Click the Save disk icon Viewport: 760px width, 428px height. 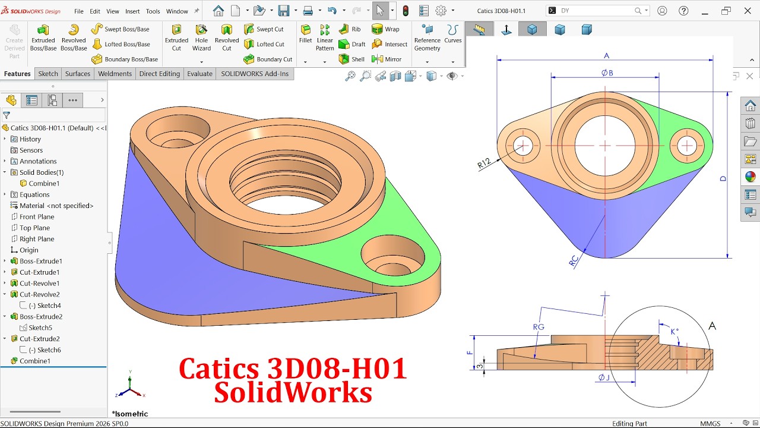click(x=284, y=11)
